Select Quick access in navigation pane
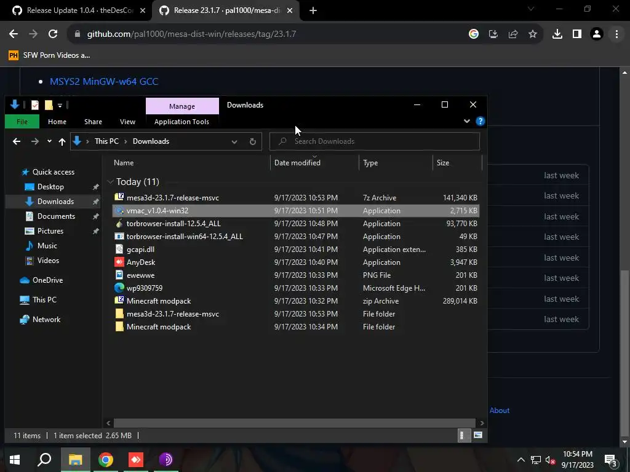The width and height of the screenshot is (630, 472). tap(53, 172)
